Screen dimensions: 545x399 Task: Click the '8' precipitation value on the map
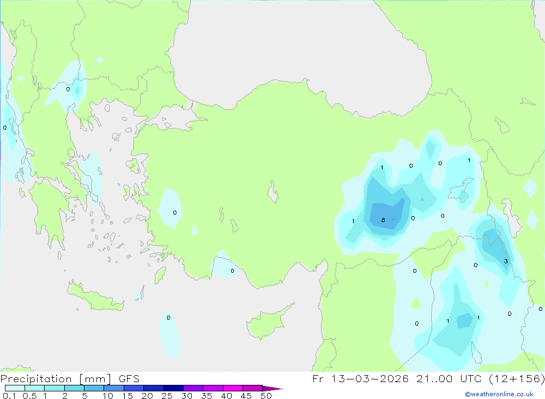(x=383, y=220)
